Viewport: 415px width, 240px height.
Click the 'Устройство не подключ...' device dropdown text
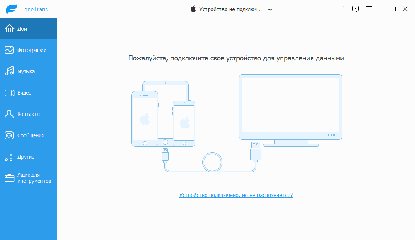pos(230,9)
